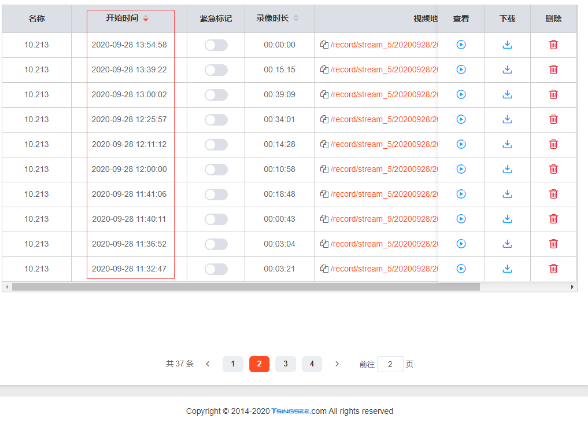Toggle urgent mark for 12:25:57 recording
588x422 pixels.
pyautogui.click(x=216, y=120)
